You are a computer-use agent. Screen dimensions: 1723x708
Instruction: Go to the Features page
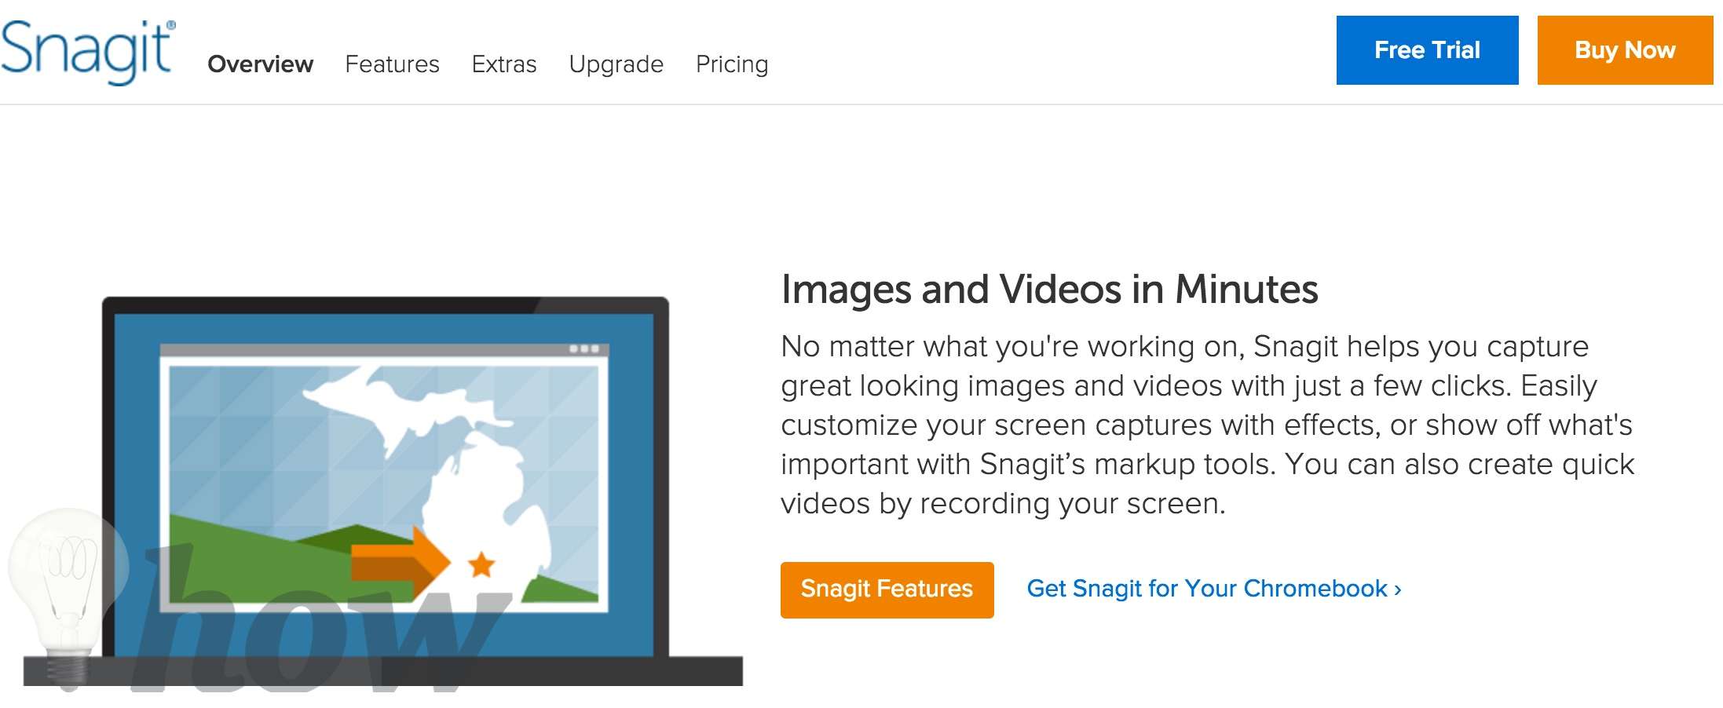pos(392,64)
